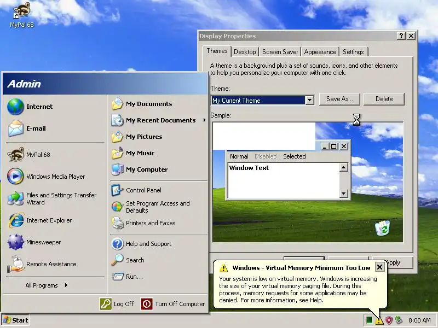Screen dimensions: 438x328
Task: Click the green square tray icon
Action: point(369,320)
